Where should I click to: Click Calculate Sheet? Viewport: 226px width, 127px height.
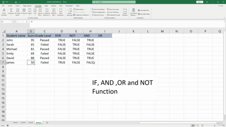pos(144,14)
